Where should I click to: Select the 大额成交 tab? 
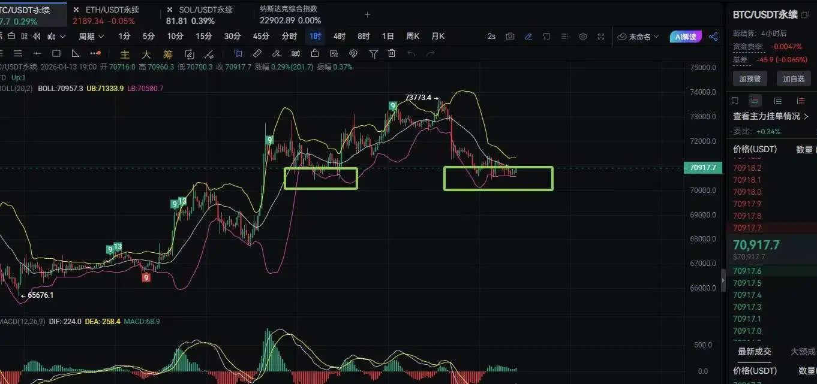click(804, 352)
